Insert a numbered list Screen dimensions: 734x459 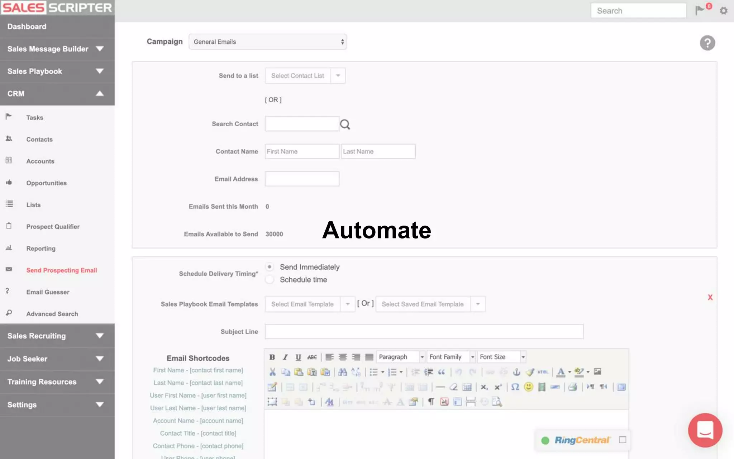[x=392, y=372]
